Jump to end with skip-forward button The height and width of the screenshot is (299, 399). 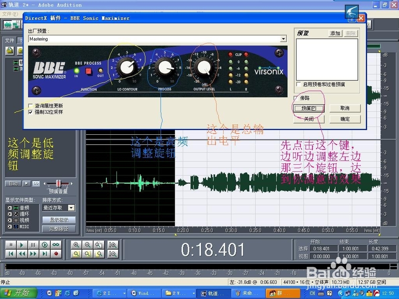point(45,254)
